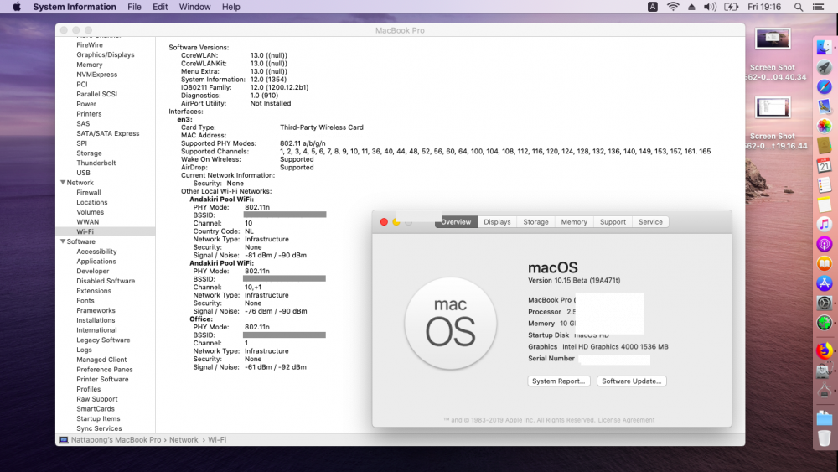Viewport: 838px width, 472px height.
Task: Select Legacy Software in the sidebar
Action: (x=103, y=340)
